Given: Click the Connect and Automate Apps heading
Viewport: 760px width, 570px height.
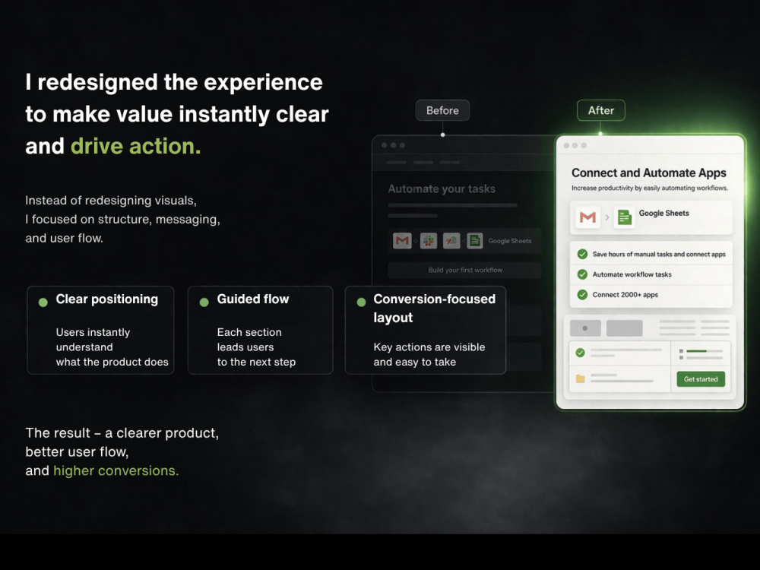Looking at the screenshot, I should pos(648,173).
